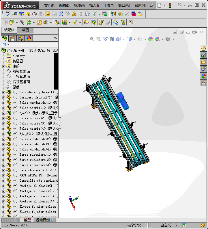Click the Curvature color ring icon

[x=140, y=14]
